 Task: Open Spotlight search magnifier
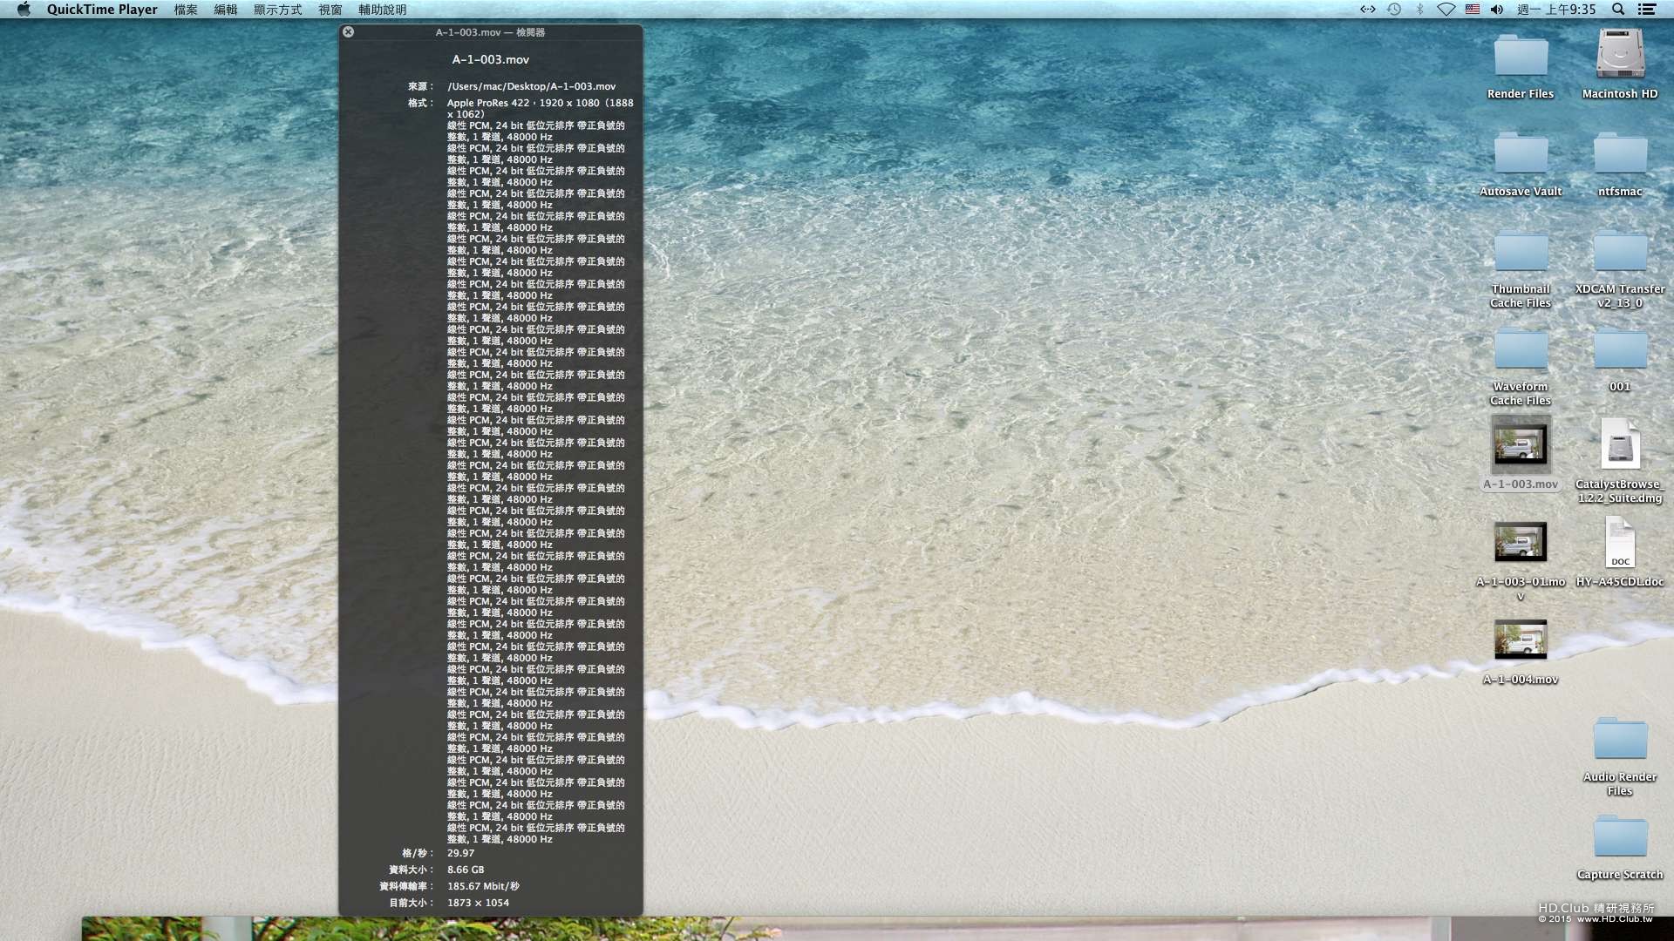pos(1618,10)
